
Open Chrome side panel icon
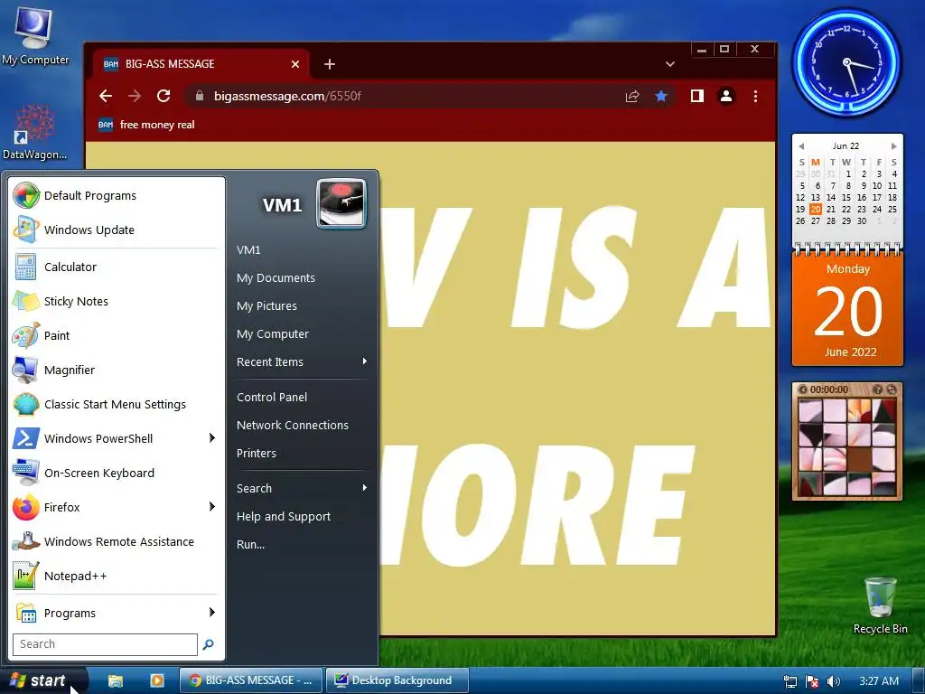coord(696,96)
